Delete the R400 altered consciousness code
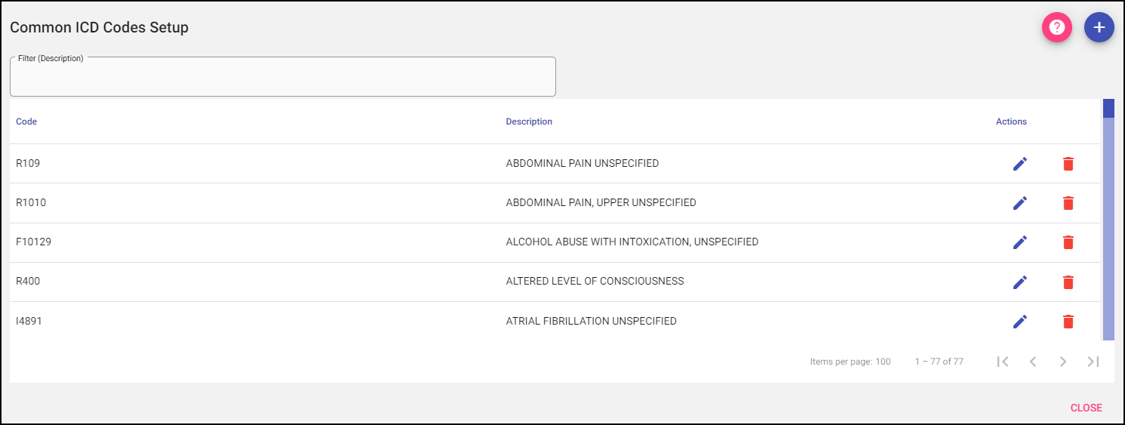The width and height of the screenshot is (1125, 425). coord(1068,282)
